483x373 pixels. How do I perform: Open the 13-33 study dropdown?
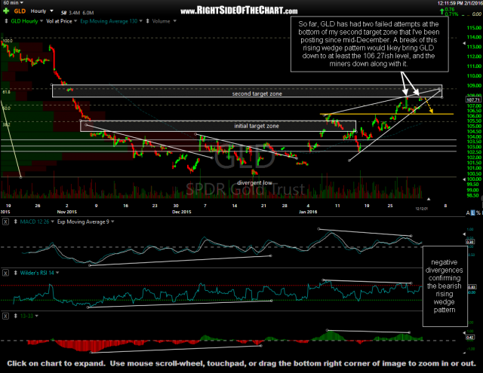(37, 316)
